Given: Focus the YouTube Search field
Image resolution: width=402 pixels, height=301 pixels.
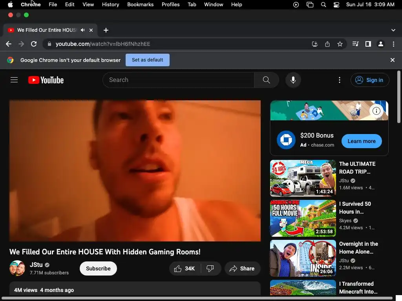Looking at the screenshot, I should pos(179,80).
